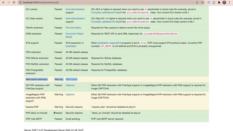The image size is (233, 131).
Task: Open the Extensions puzzle icon
Action: click(219, 3)
